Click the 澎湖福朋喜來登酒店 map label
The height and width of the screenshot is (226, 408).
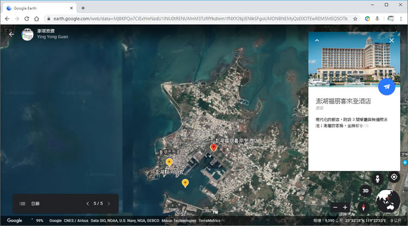pyautogui.click(x=236, y=141)
